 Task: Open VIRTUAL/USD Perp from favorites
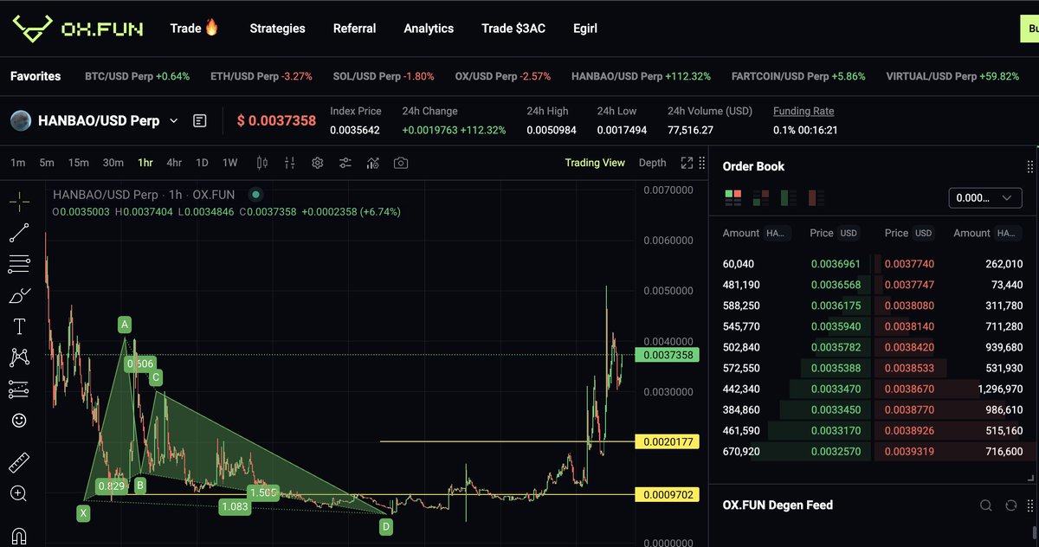click(x=952, y=76)
